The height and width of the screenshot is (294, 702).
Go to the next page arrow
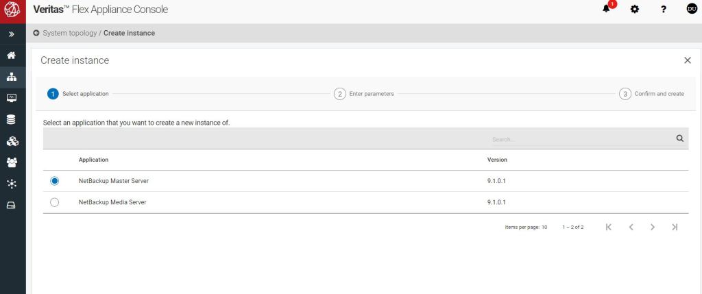point(653,227)
